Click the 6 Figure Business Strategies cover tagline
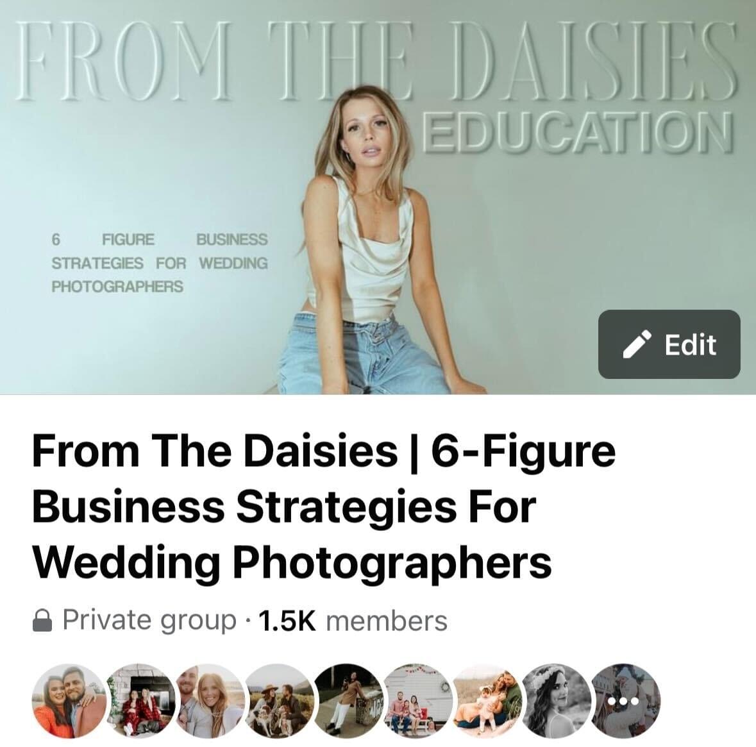This screenshot has width=756, height=747. [160, 264]
